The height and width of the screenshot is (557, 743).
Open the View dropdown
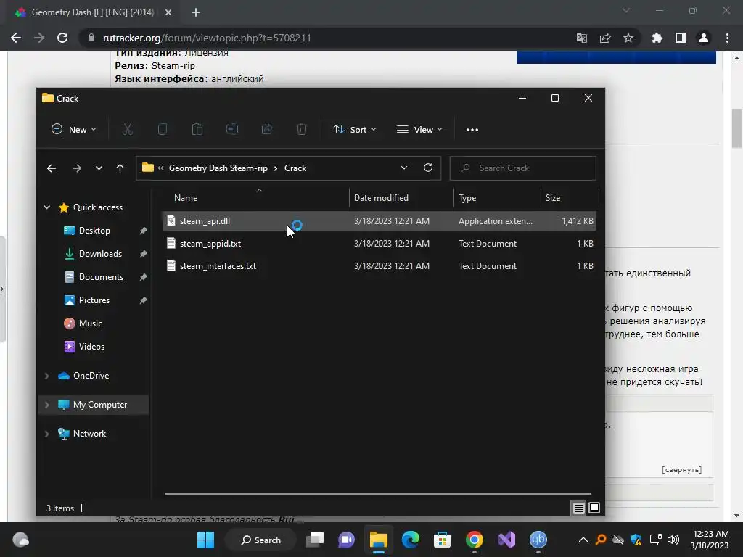[x=419, y=129]
